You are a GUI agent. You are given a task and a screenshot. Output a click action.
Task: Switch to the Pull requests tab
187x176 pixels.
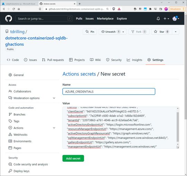coord(53,60)
